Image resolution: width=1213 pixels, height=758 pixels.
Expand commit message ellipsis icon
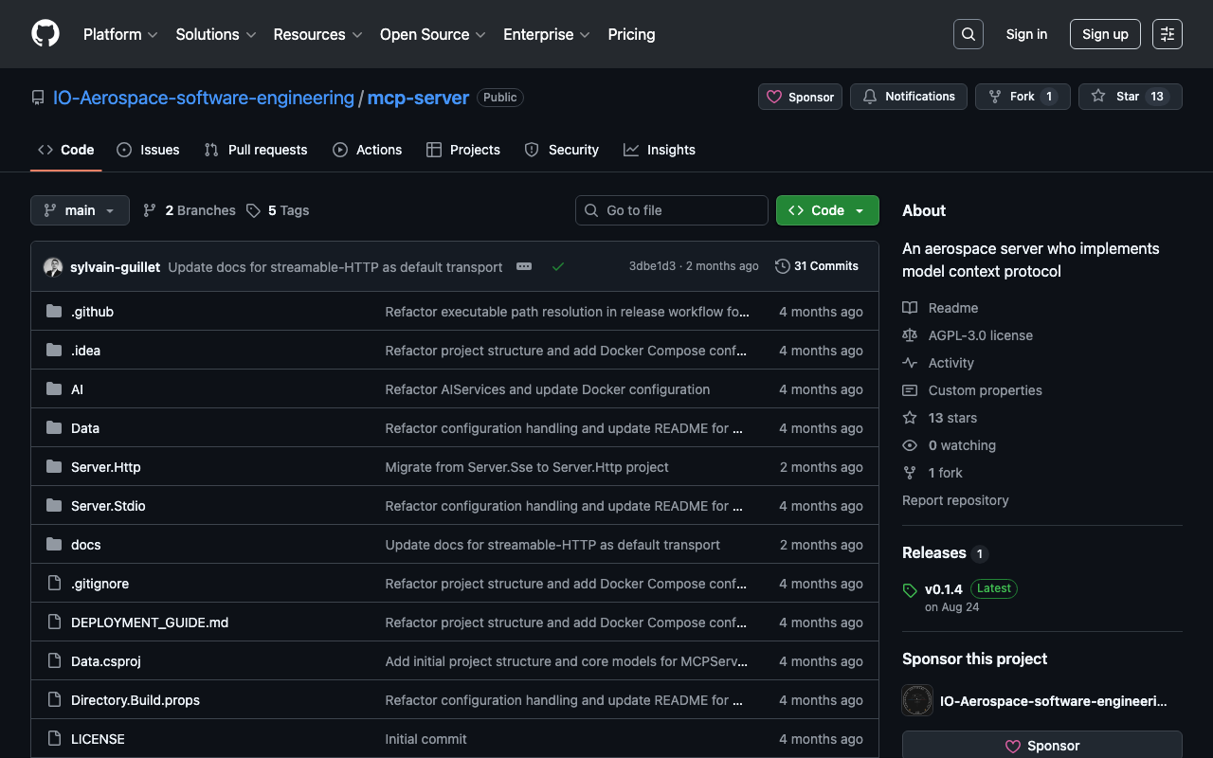524,266
